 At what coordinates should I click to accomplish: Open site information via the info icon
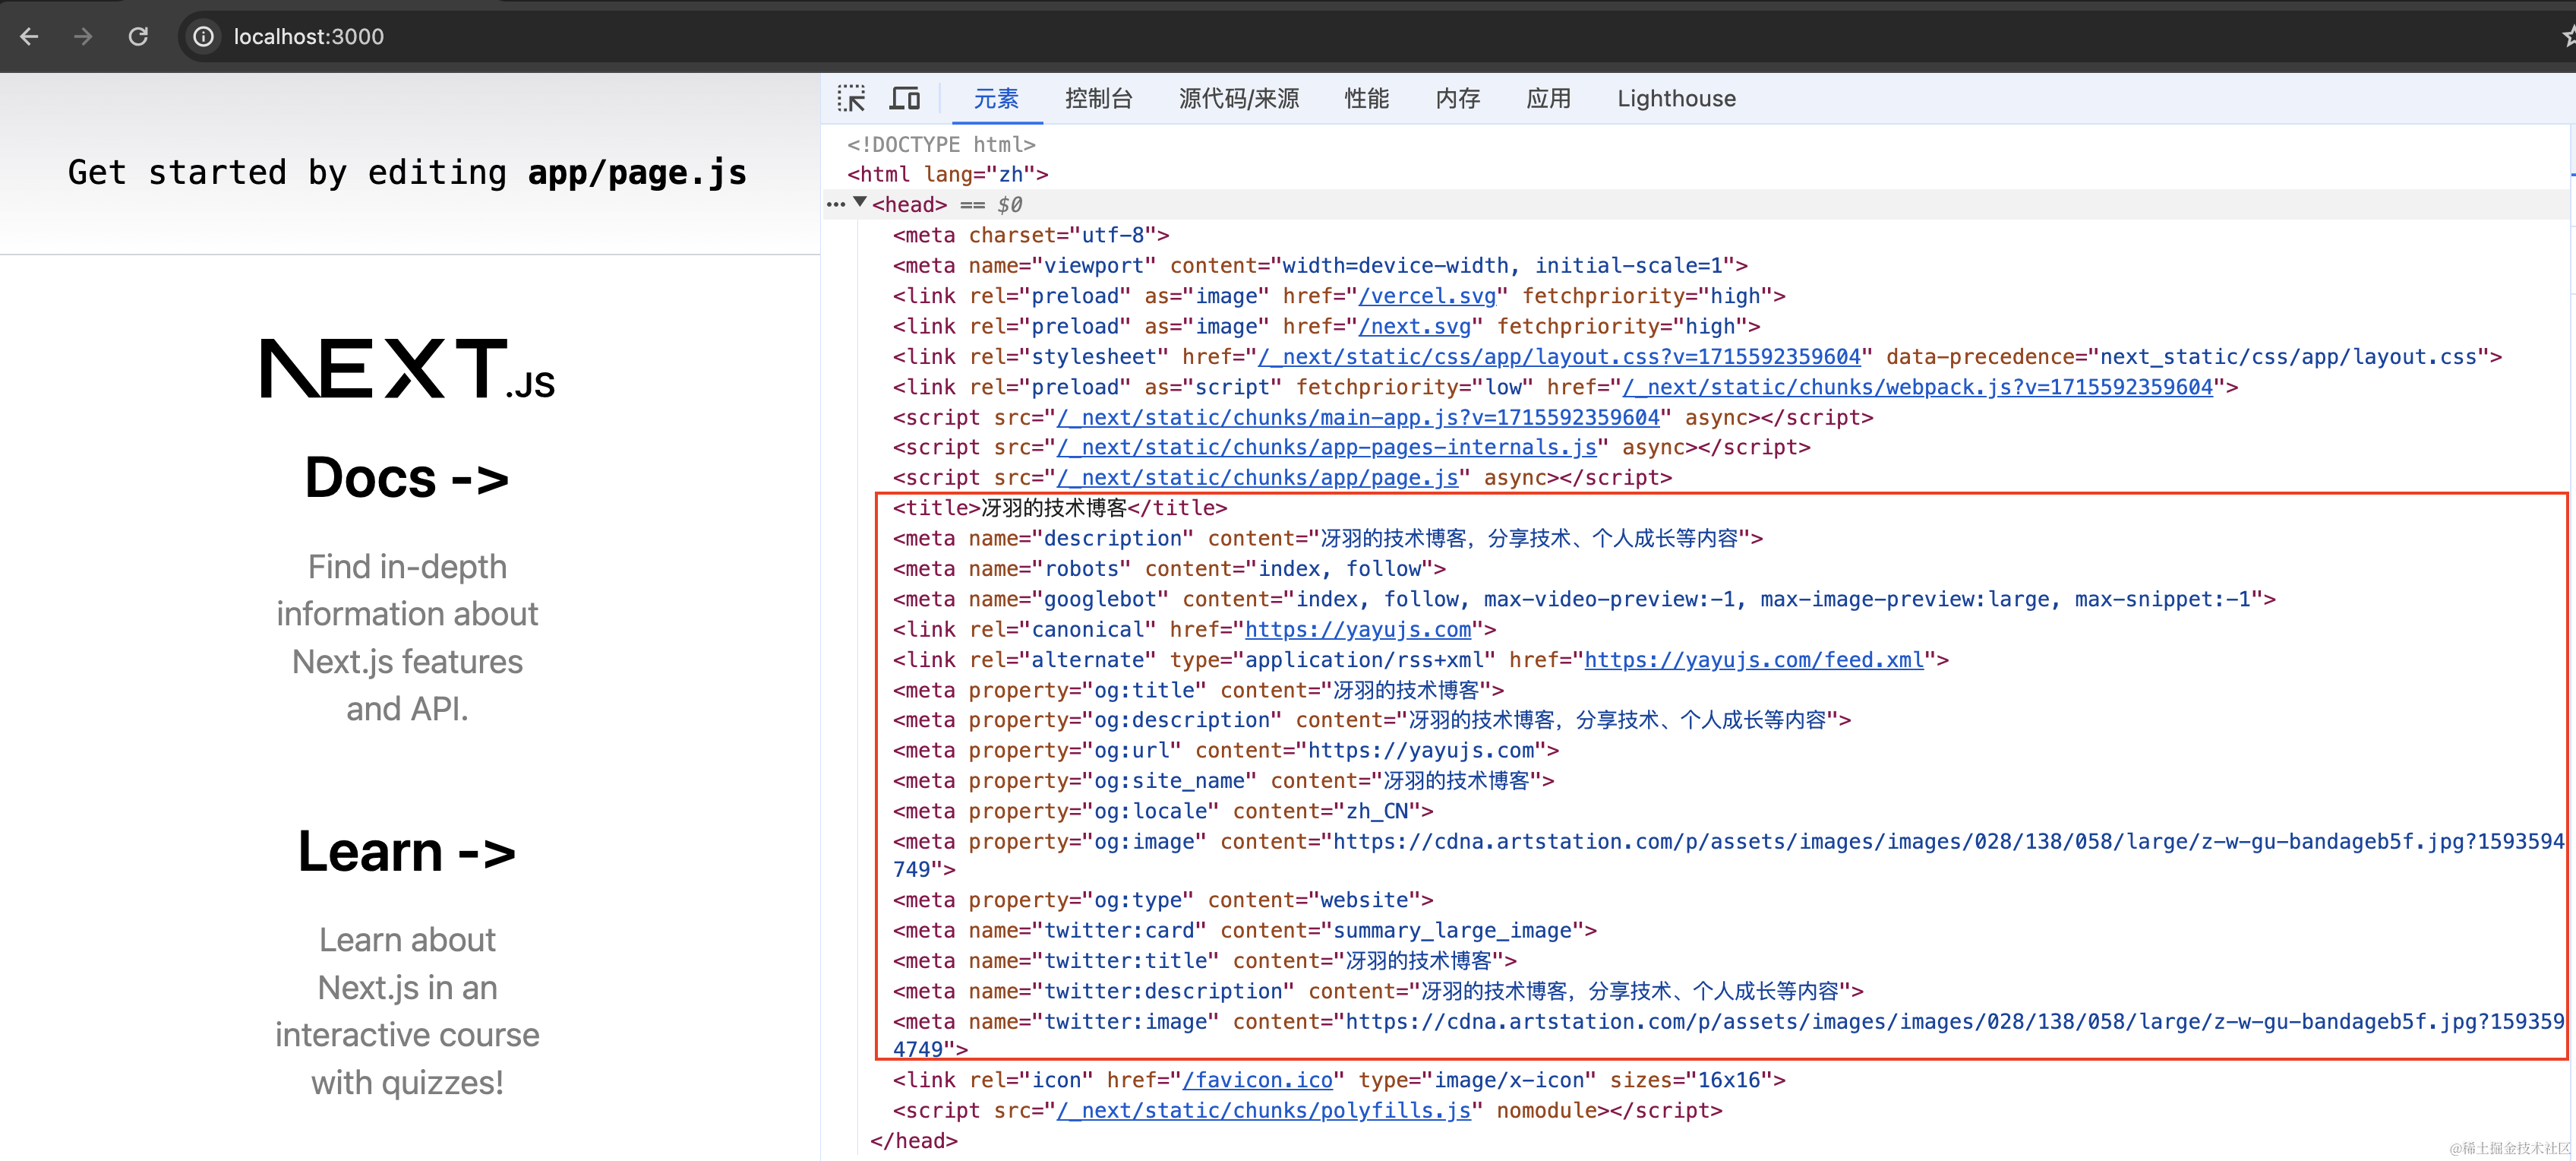pos(203,36)
